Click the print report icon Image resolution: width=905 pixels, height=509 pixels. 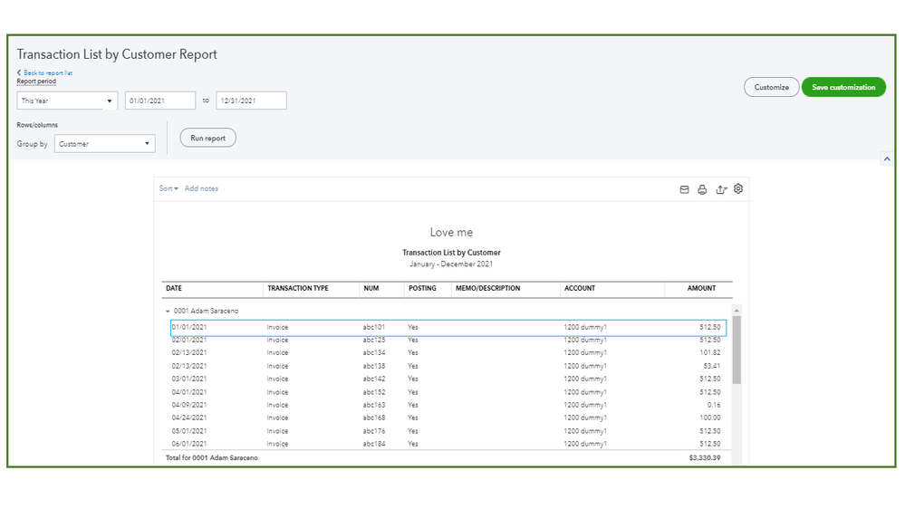point(702,189)
